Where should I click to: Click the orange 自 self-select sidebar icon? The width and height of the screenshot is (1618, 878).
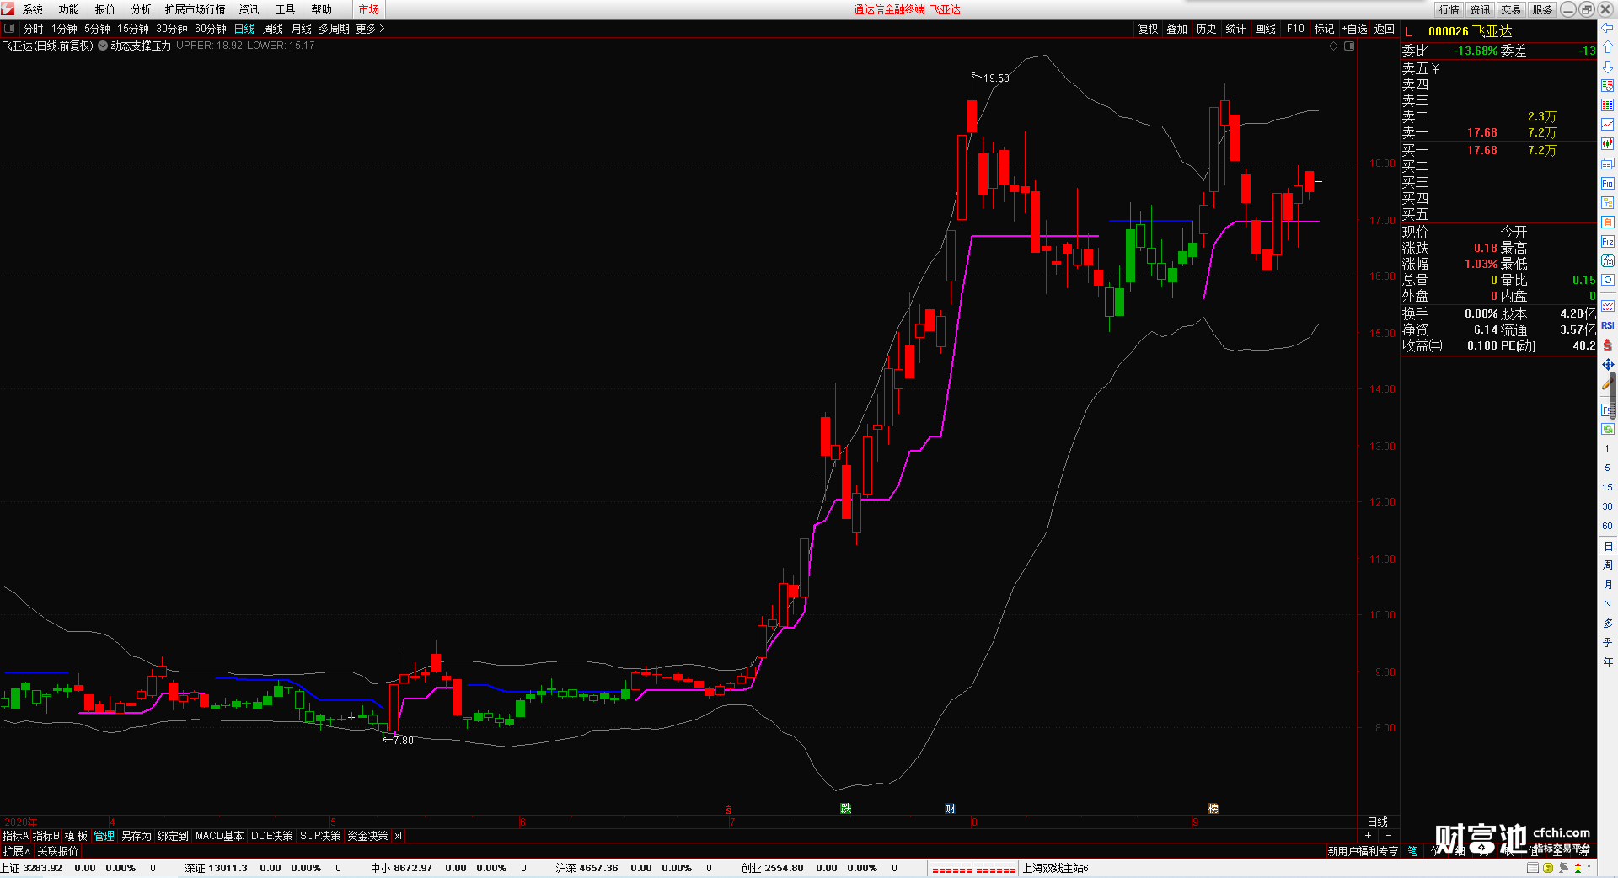(x=1608, y=222)
